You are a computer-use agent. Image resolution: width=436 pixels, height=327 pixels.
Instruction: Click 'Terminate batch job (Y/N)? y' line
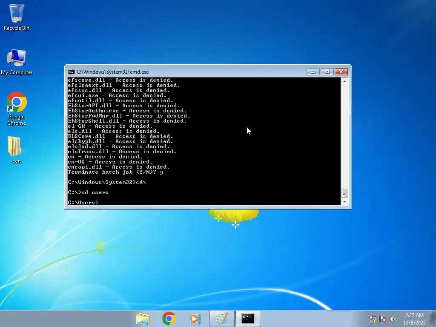pos(116,172)
